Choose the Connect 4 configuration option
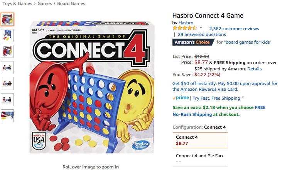Image resolution: width=287 pixels, height=170 pixels. [200, 140]
